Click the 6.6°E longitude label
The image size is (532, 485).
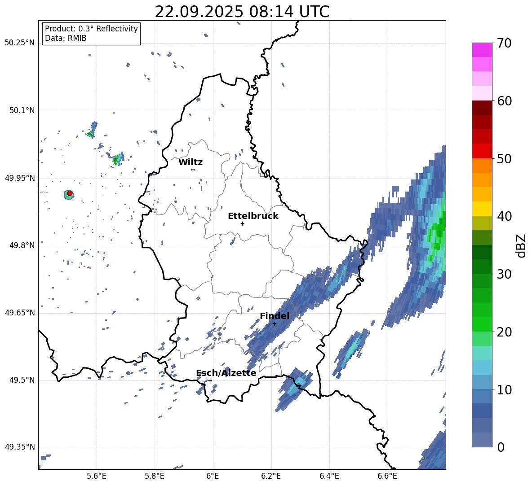[387, 476]
